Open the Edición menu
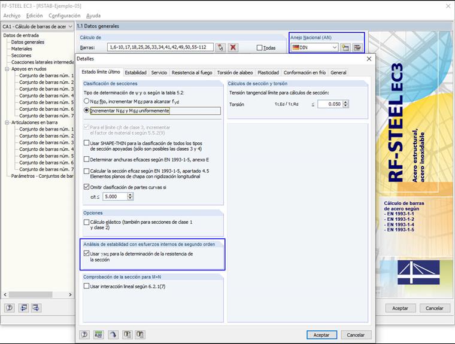455x344 pixels. coord(34,16)
